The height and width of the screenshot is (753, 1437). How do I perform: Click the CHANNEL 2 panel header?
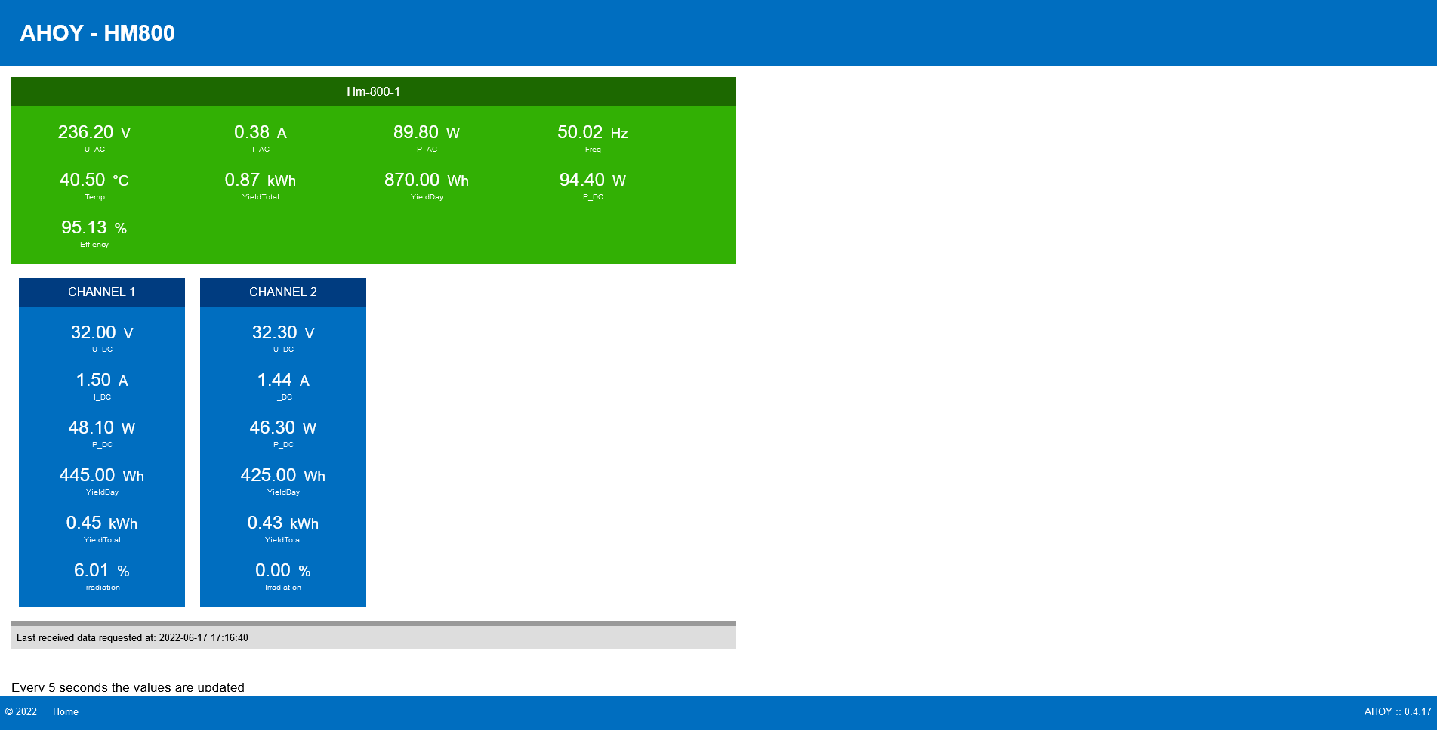point(282,292)
